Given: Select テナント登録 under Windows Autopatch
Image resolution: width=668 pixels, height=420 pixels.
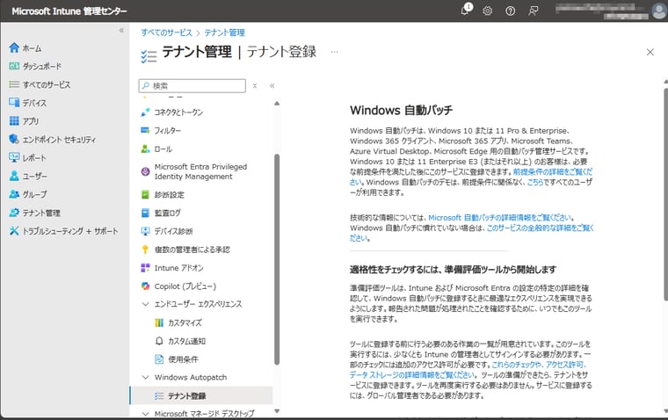Looking at the screenshot, I should pos(201,395).
